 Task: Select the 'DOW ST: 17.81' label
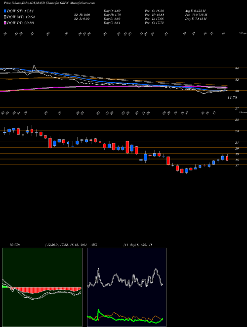point(20,11)
